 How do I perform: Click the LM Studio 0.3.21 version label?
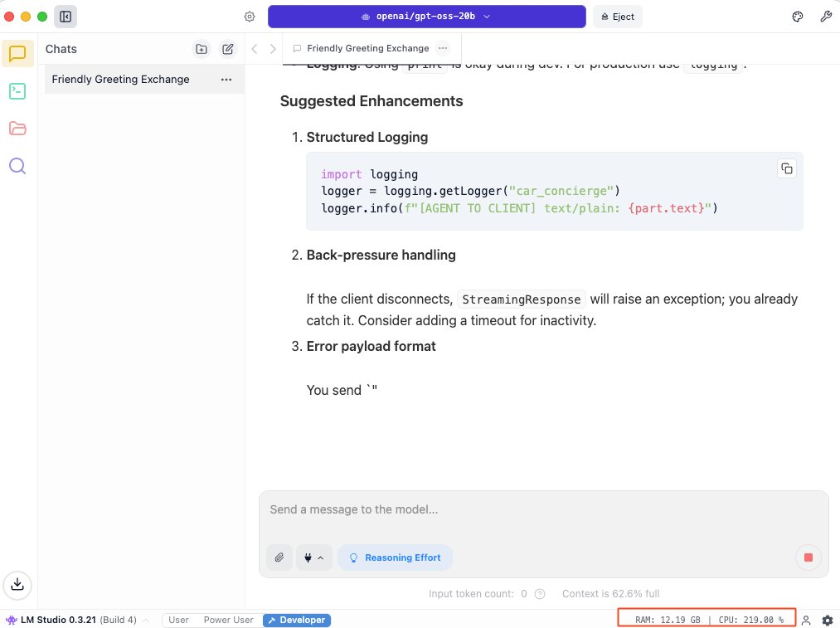coord(58,620)
